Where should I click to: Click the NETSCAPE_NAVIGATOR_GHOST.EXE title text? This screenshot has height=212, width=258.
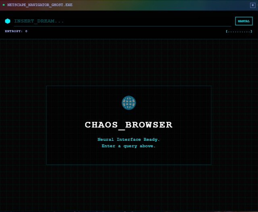pos(40,5)
